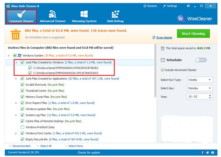Uncheck Junk Files Created by Applications
This screenshot has width=221, height=157.
[x=22, y=79]
